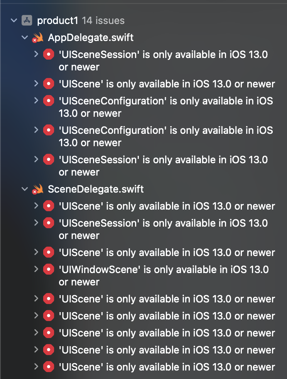287x379 pixels.
Task: Expand the first 'UISceneConfiguration' error row
Action: point(36,101)
